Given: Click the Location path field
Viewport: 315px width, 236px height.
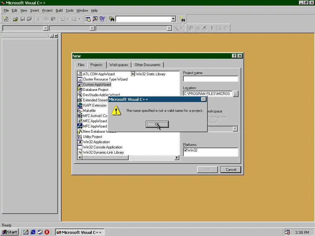Looking at the screenshot, I should pos(208,94).
